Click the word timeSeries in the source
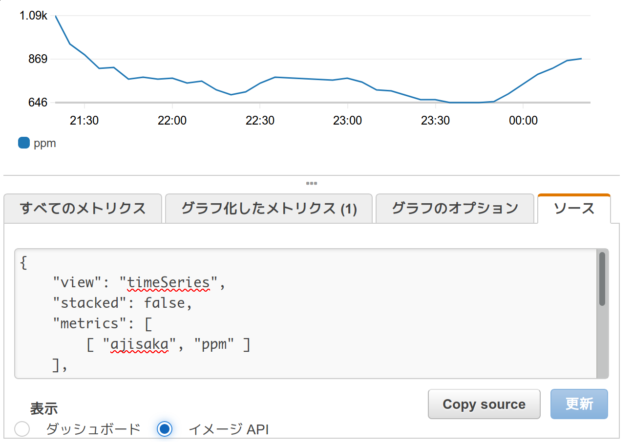This screenshot has height=447, width=633. (x=168, y=283)
